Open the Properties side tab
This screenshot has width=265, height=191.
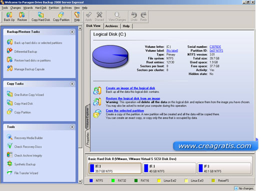pos(87,139)
